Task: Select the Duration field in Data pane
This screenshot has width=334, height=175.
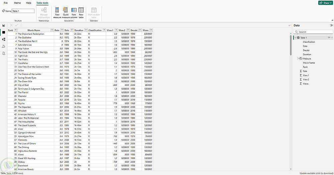Action: pos(307,54)
